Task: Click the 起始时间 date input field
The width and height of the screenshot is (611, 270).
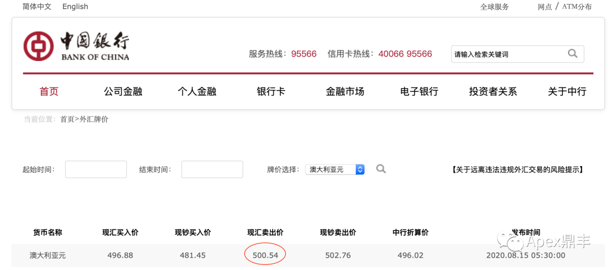Action: [x=96, y=169]
